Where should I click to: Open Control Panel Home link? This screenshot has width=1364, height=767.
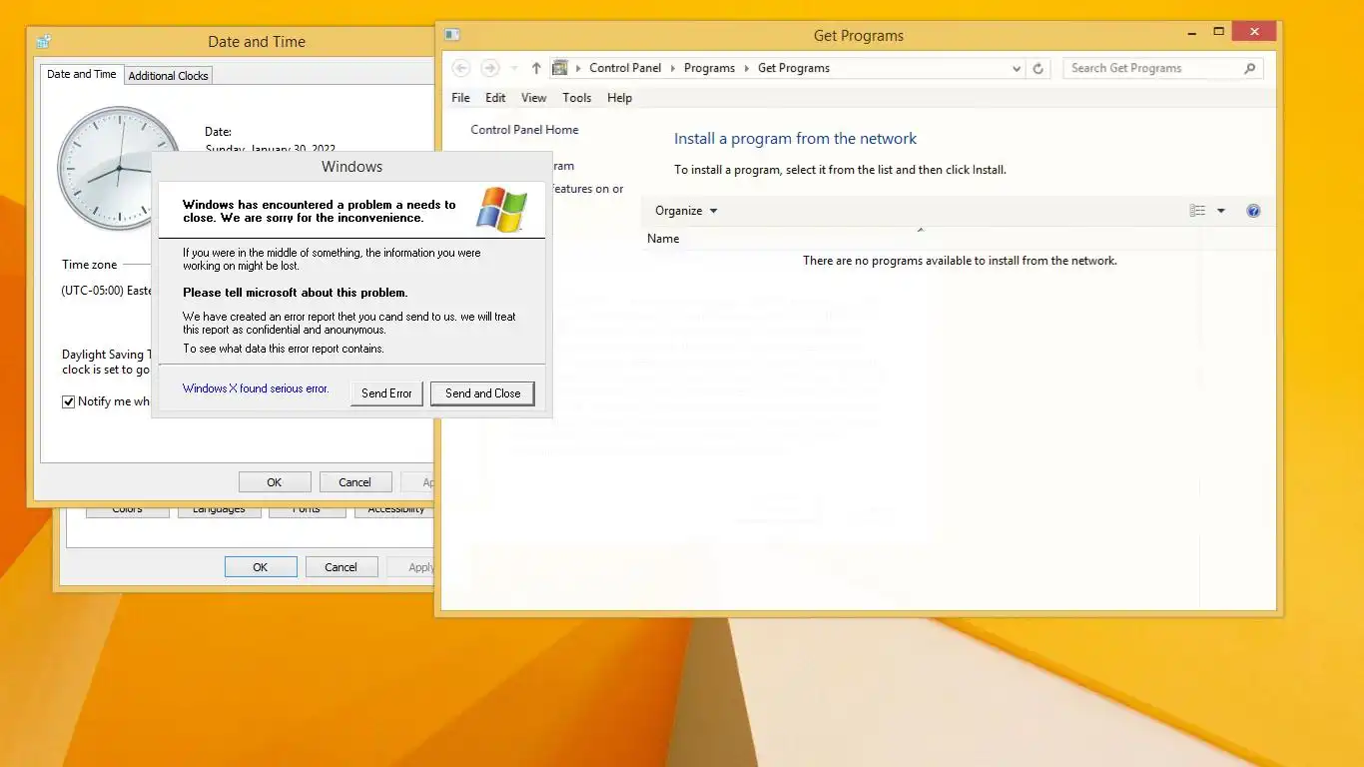click(x=524, y=130)
